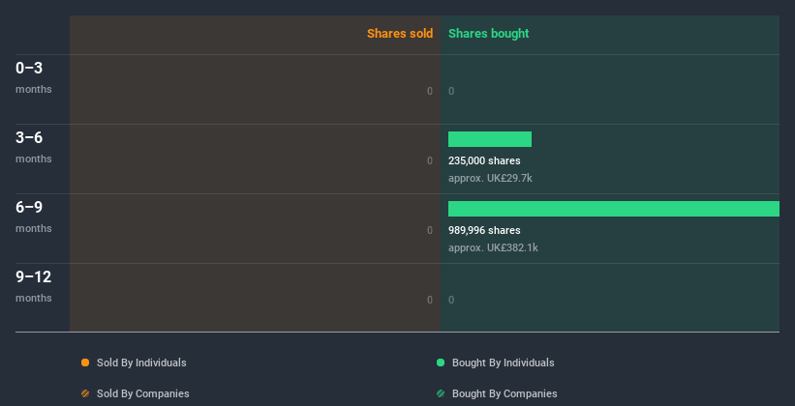Screen dimensions: 795x406
Task: Select the 0–3 months row label
Action: click(x=34, y=77)
